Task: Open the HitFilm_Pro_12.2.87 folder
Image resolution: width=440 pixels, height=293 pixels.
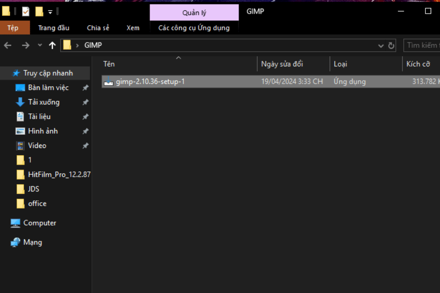Action: (59, 174)
